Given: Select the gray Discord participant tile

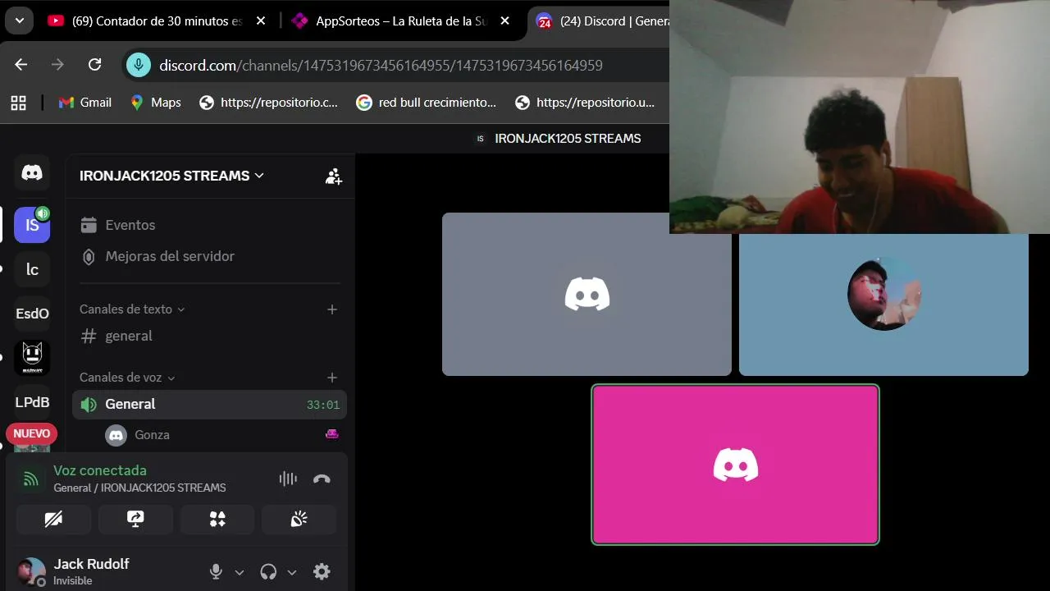Looking at the screenshot, I should click(x=587, y=294).
